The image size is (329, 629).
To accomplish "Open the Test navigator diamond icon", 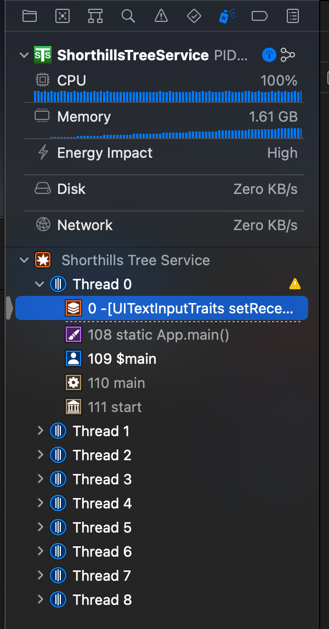I will 194,16.
